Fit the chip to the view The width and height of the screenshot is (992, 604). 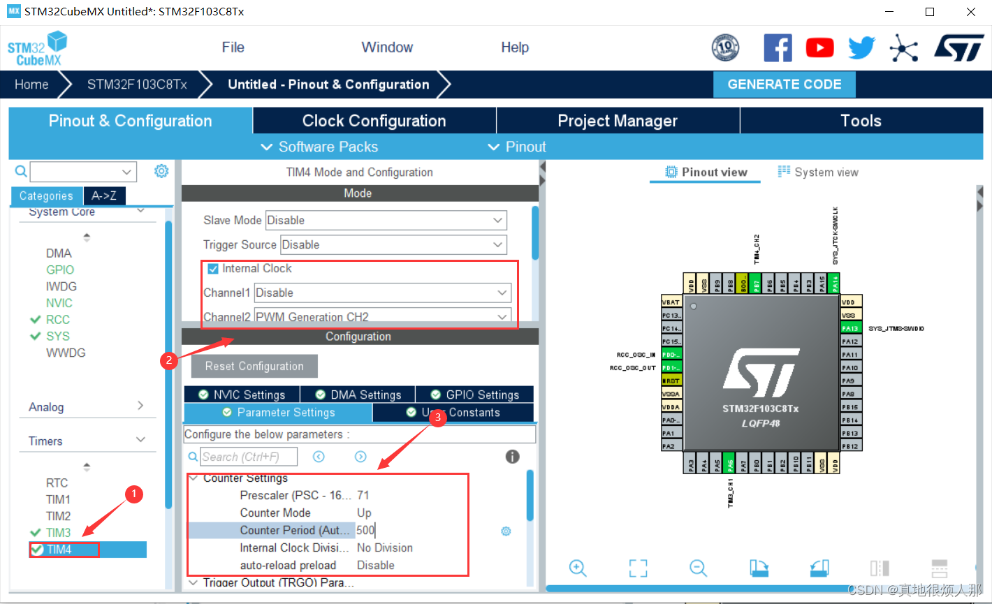(x=638, y=568)
